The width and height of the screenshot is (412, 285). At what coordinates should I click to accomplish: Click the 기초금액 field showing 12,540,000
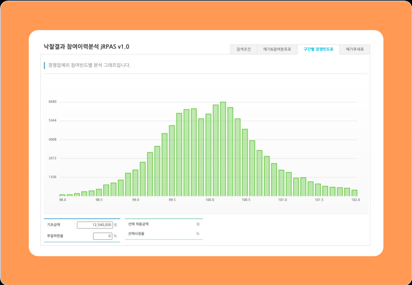95,225
